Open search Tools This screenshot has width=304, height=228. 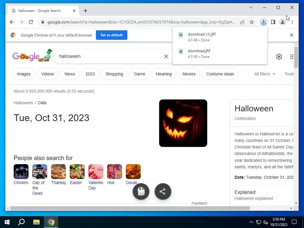tap(289, 74)
